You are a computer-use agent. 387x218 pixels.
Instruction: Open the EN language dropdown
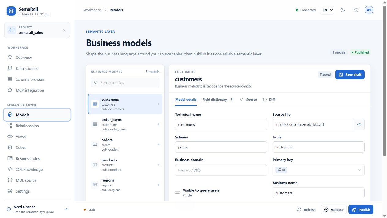point(327,10)
